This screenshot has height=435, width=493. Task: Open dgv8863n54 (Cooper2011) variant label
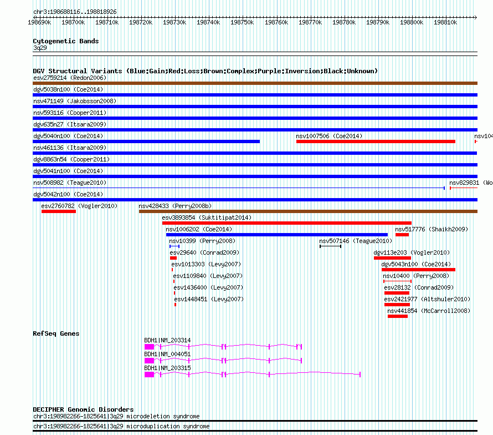point(71,159)
